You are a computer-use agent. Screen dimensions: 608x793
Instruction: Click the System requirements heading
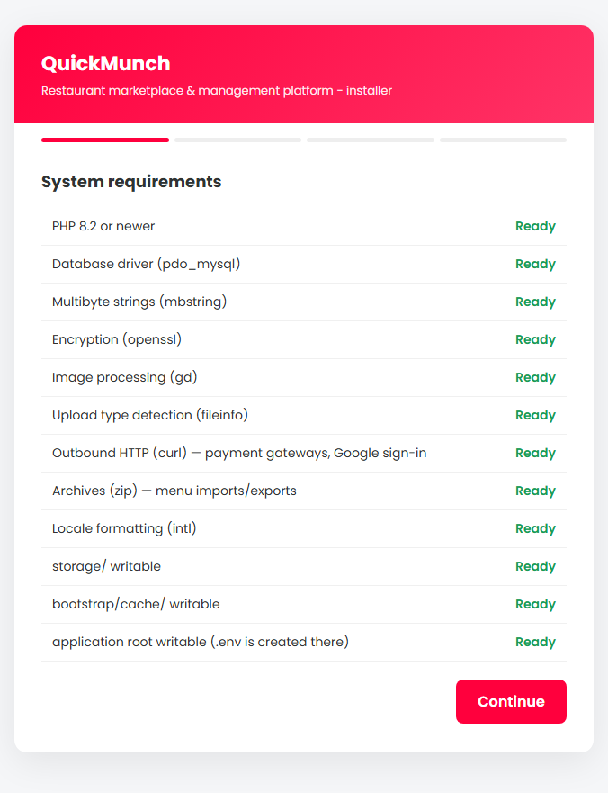coord(131,182)
